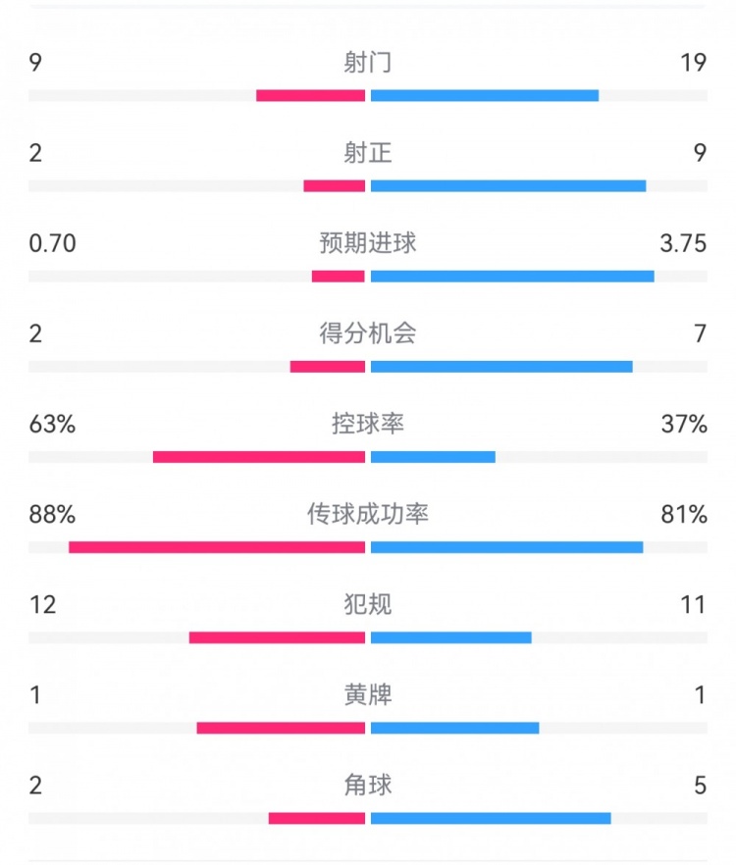Click the pink 控球率 progress bar
This screenshot has height=865, width=736.
(x=259, y=457)
